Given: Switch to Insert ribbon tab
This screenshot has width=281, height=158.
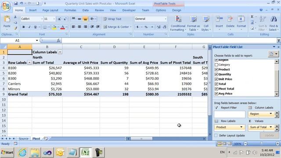Looking at the screenshot, I should pos(33,10).
